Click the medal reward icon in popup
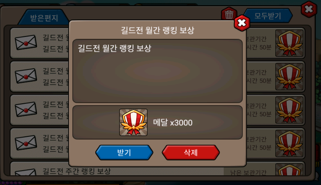The height and width of the screenshot is (185, 321). point(133,122)
